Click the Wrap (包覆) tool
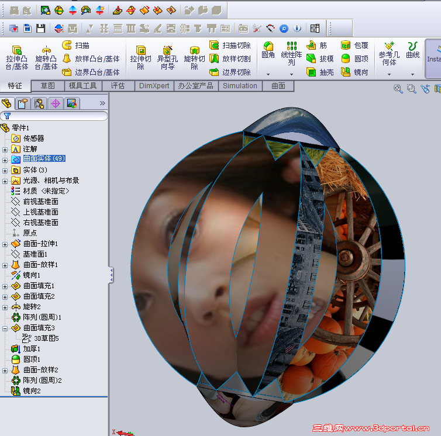 click(x=354, y=45)
